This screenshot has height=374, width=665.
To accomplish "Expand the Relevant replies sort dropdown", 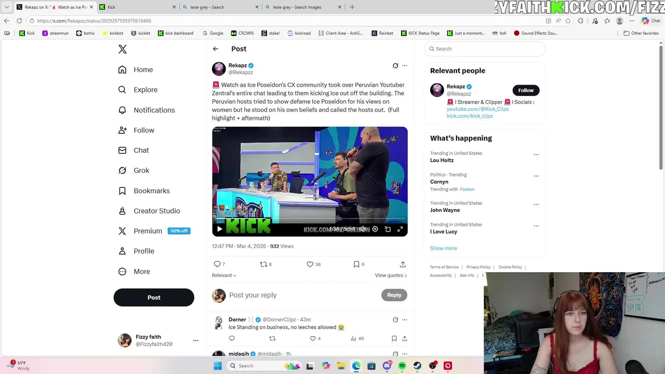I will 224,275.
